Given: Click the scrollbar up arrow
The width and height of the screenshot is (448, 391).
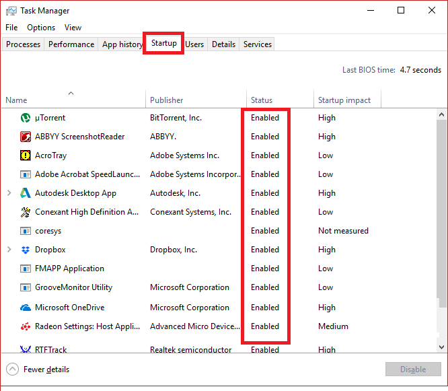Looking at the screenshot, I should (441, 115).
